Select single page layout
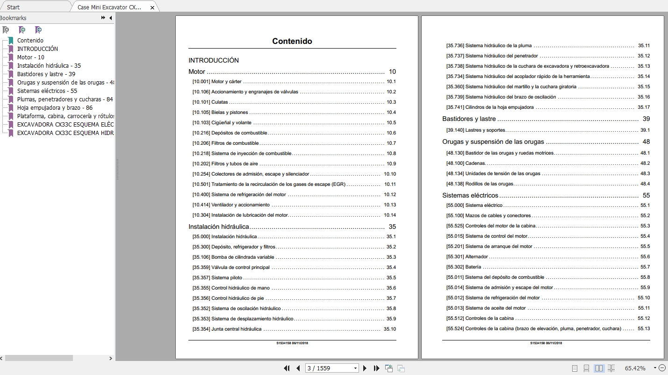668x375 pixels. [x=575, y=368]
